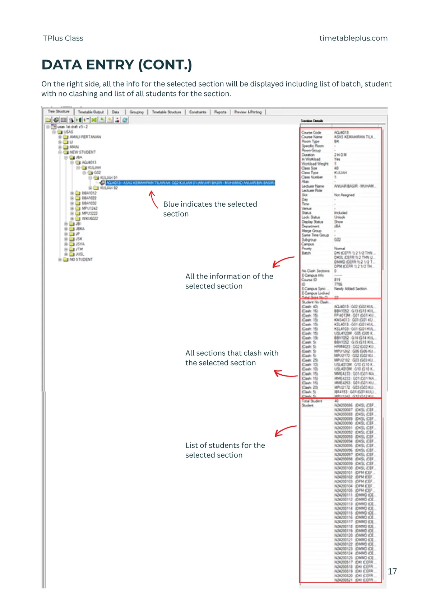
Task: Click the Not Assigned slot value
Action: (344, 195)
